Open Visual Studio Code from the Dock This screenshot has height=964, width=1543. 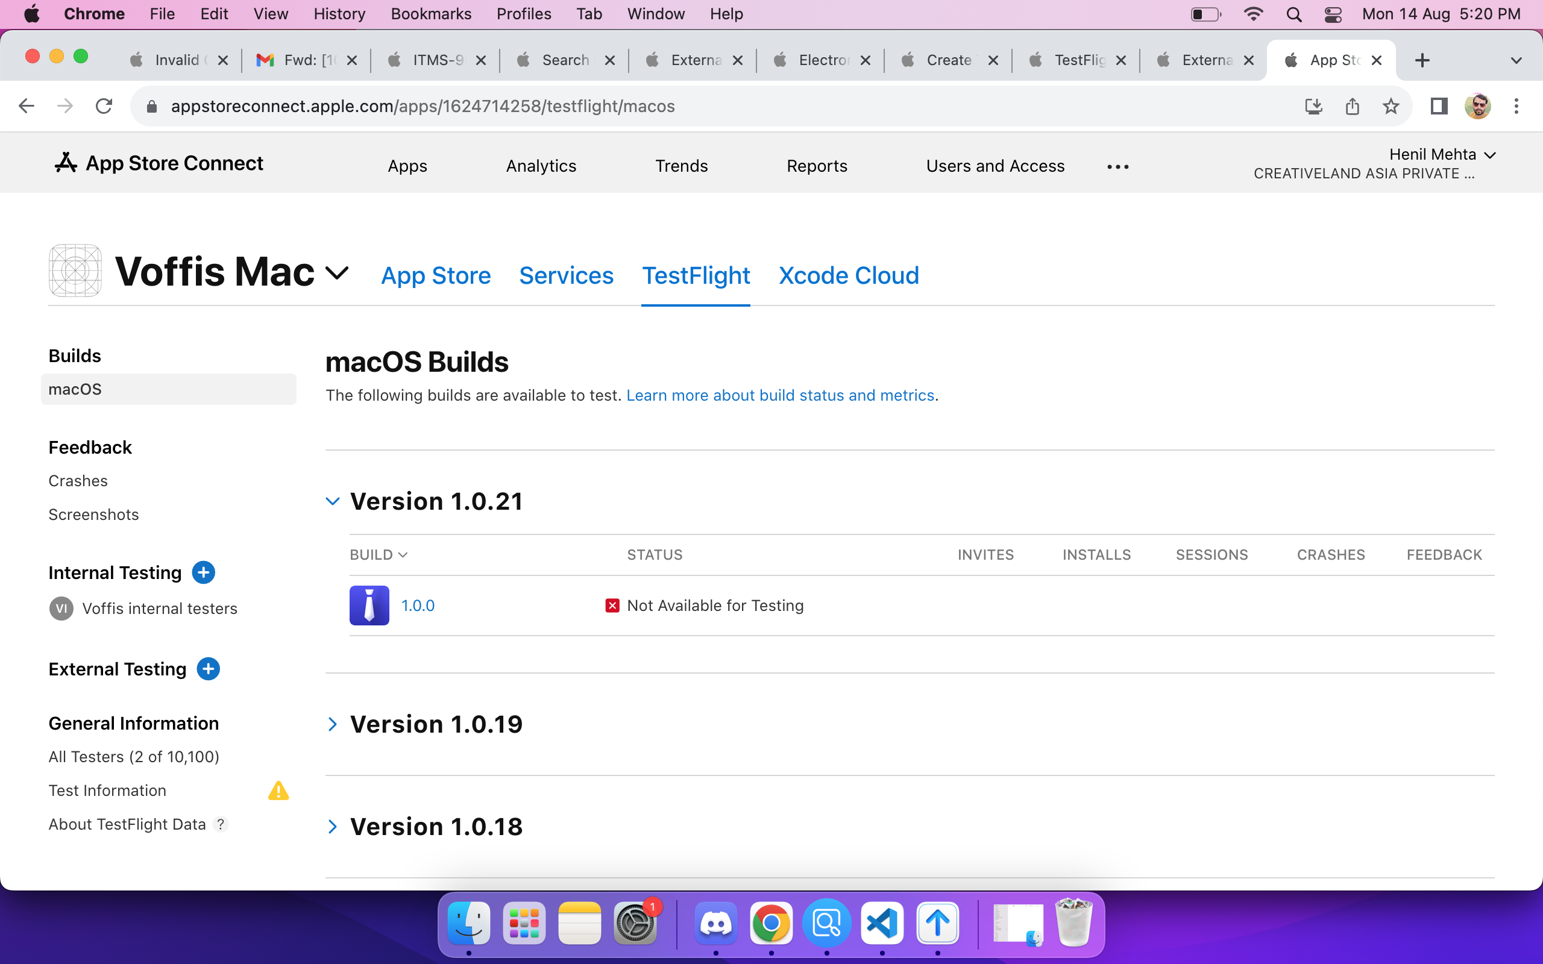click(x=882, y=922)
